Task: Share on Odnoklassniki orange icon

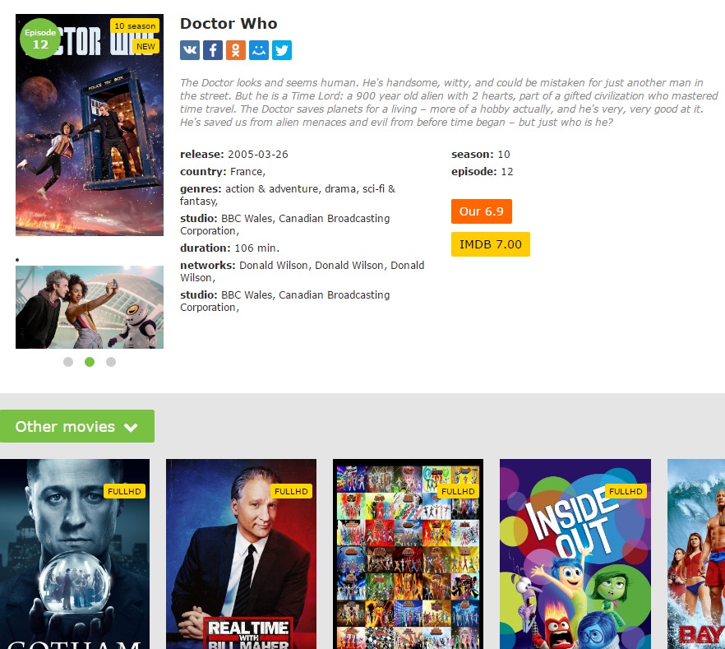Action: 236,50
